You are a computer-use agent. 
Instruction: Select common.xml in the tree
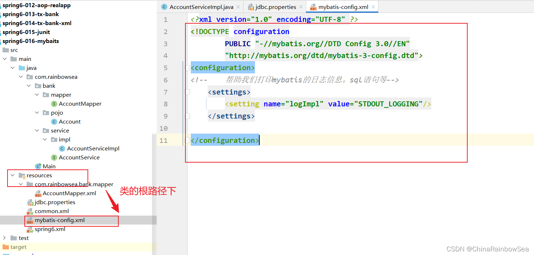52,211
